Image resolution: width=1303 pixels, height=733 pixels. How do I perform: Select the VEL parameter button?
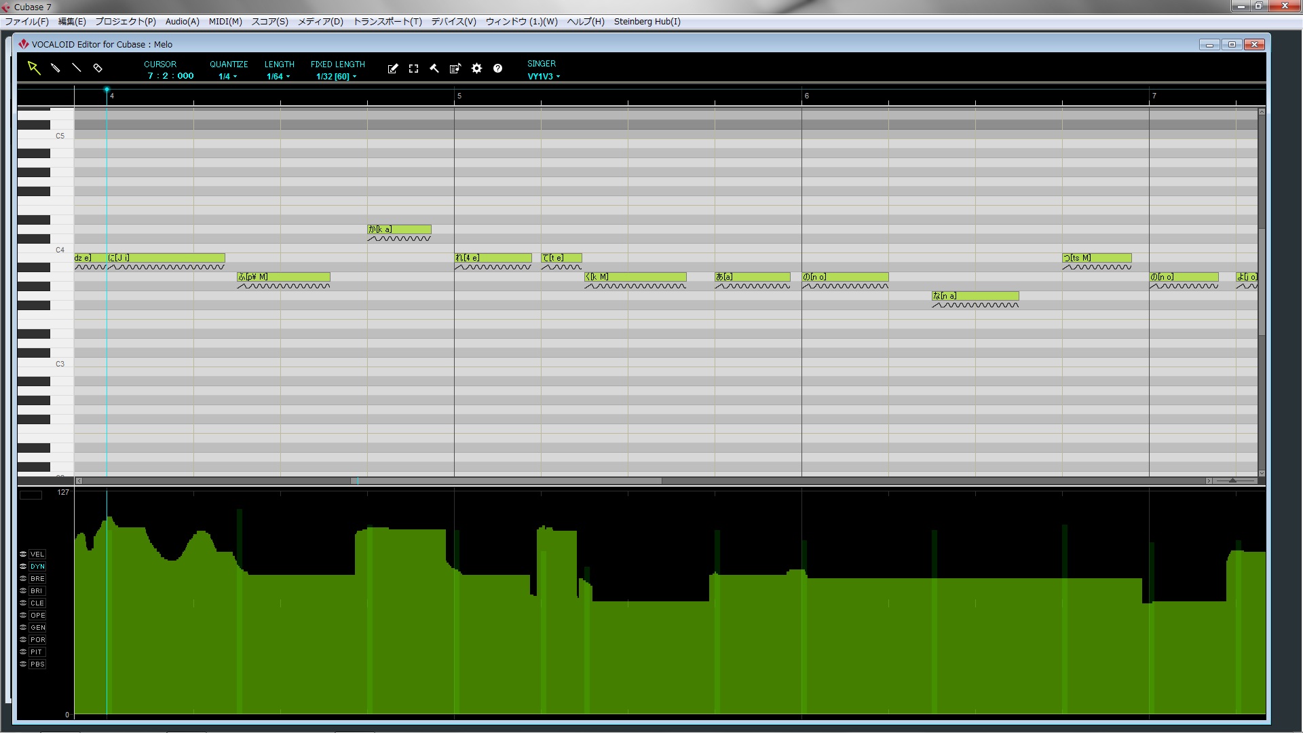[37, 555]
